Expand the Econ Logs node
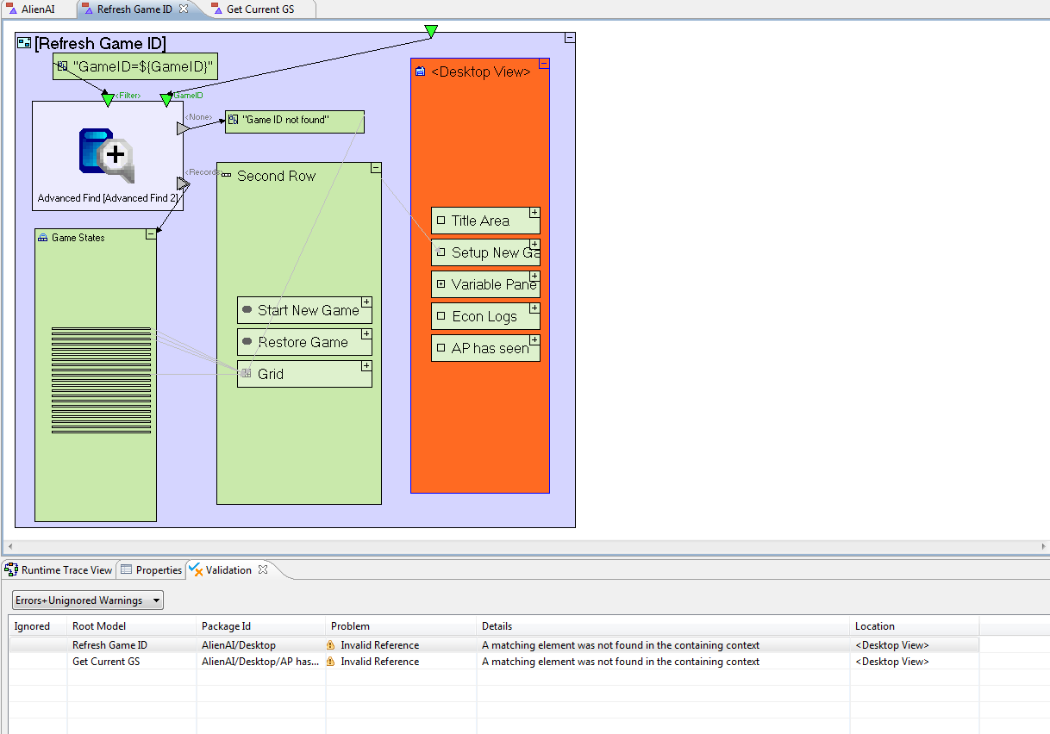Image resolution: width=1050 pixels, height=734 pixels. pyautogui.click(x=534, y=308)
